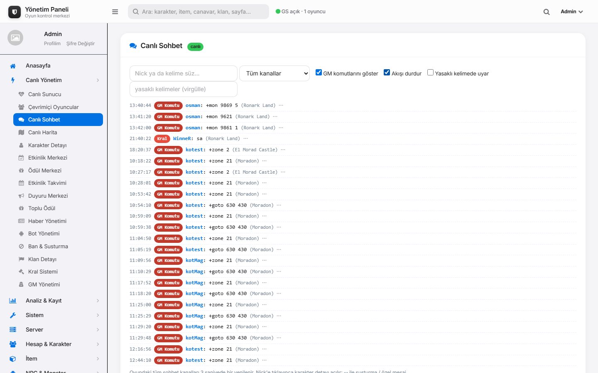The height and width of the screenshot is (373, 598).
Task: Click osman nickname at 13:40:44
Action: click(x=193, y=105)
